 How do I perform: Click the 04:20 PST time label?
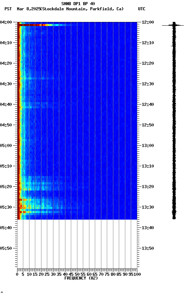coord(6,63)
